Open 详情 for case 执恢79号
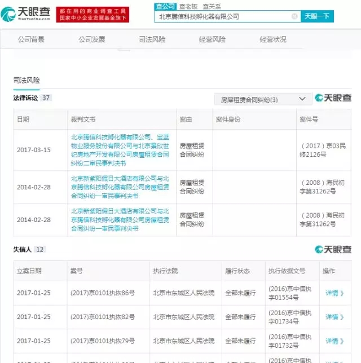 pyautogui.click(x=334, y=341)
